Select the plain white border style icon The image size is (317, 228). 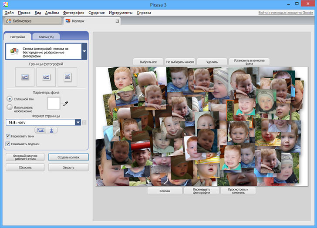coord(46,77)
